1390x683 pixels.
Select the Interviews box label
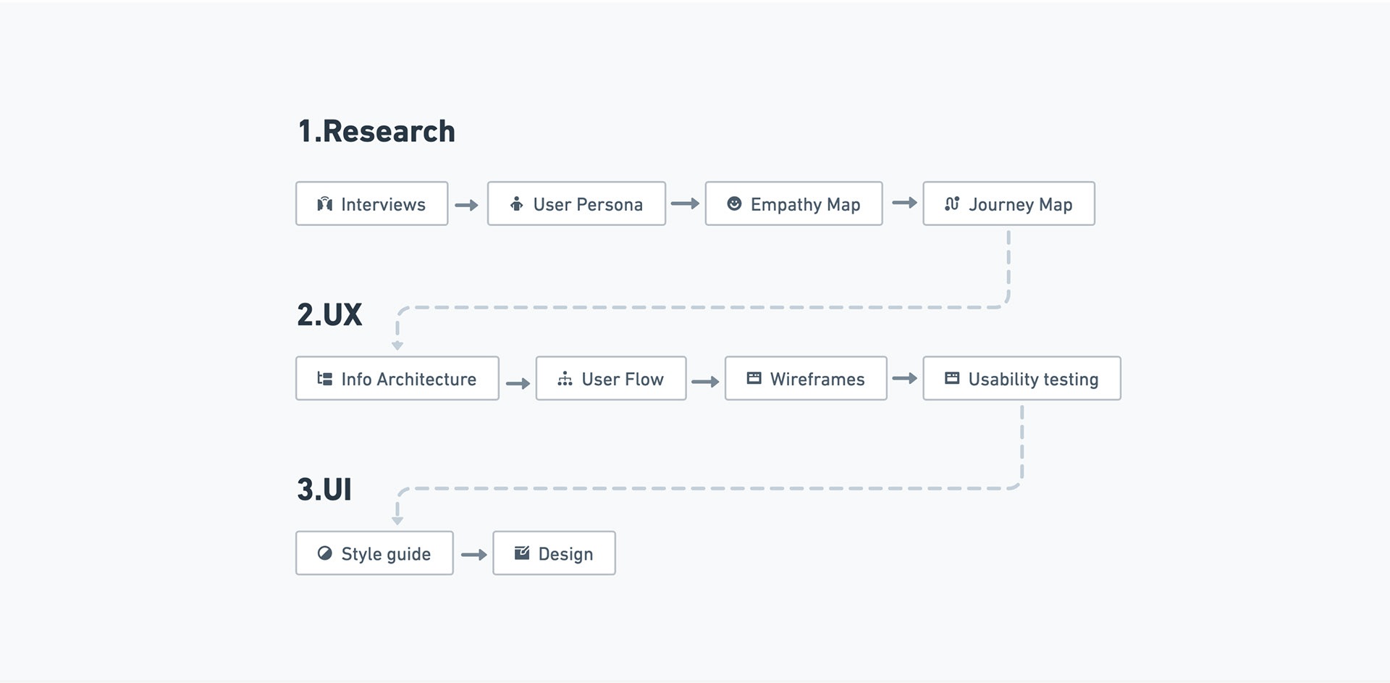pos(383,205)
